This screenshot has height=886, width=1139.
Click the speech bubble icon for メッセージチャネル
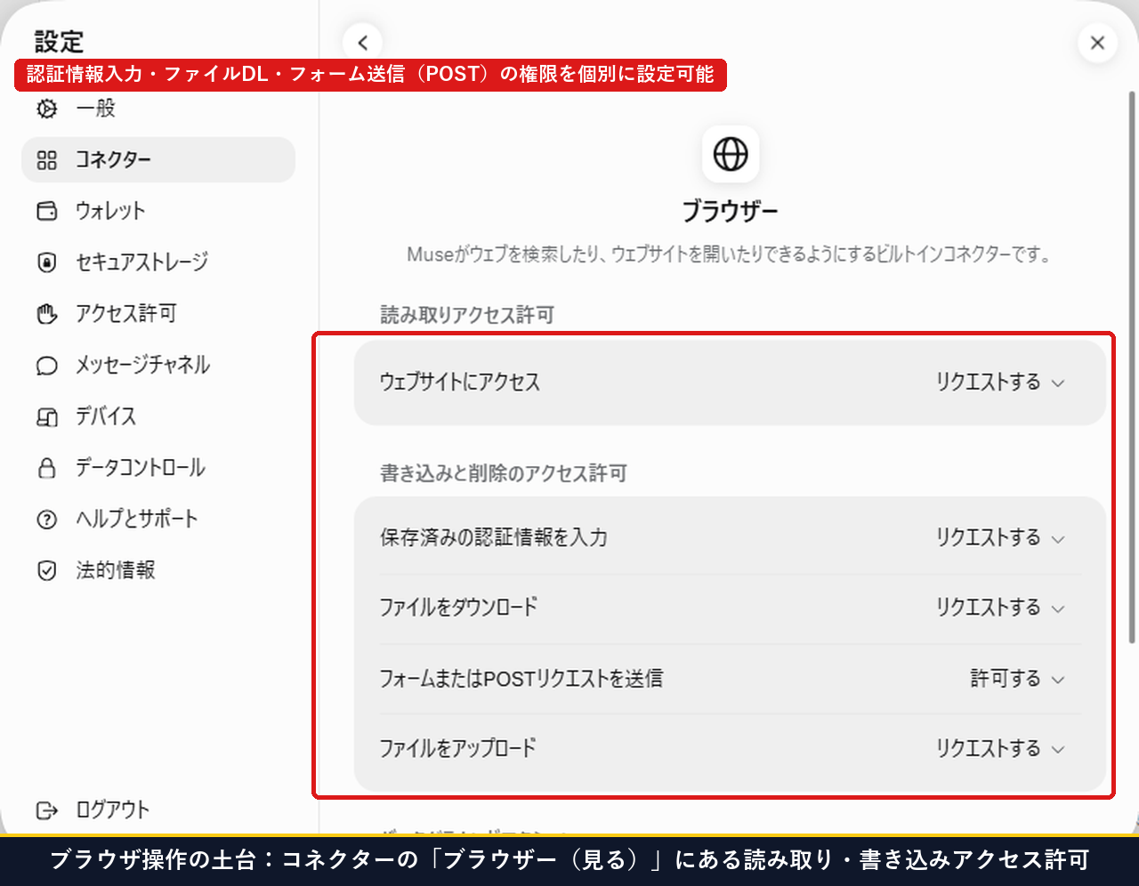point(47,366)
